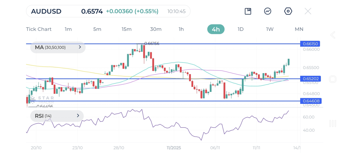Save chart with the bookmark icon
343x158 pixels.
pos(248,11)
